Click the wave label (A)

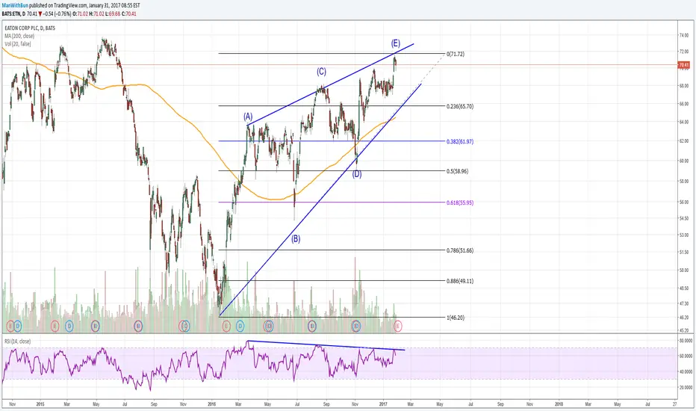tap(248, 117)
